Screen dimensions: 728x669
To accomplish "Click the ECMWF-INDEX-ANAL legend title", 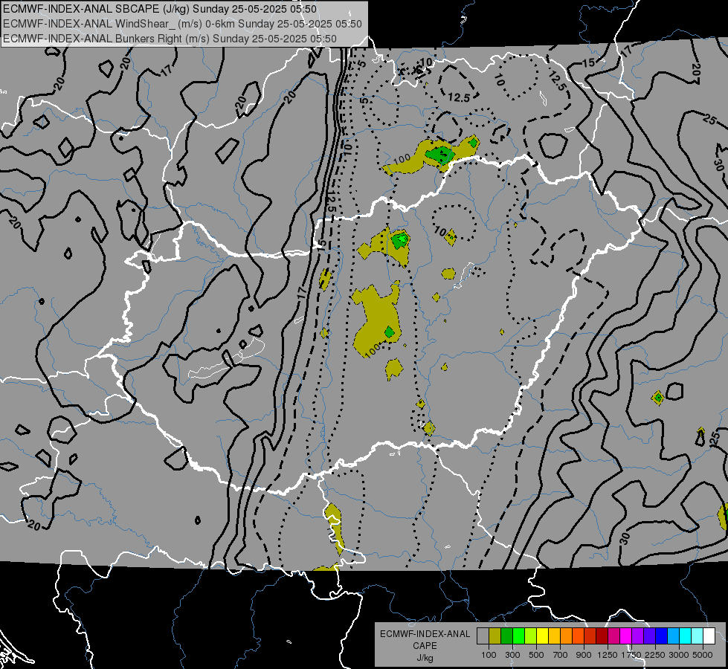I will [425, 634].
